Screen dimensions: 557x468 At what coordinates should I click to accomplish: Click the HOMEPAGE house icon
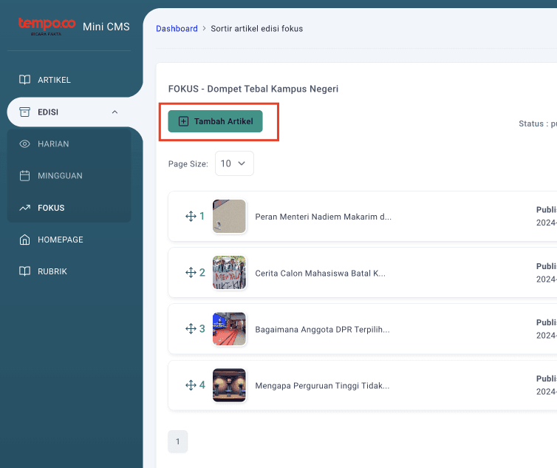click(24, 240)
